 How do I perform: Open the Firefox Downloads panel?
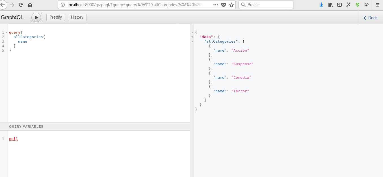[321, 5]
